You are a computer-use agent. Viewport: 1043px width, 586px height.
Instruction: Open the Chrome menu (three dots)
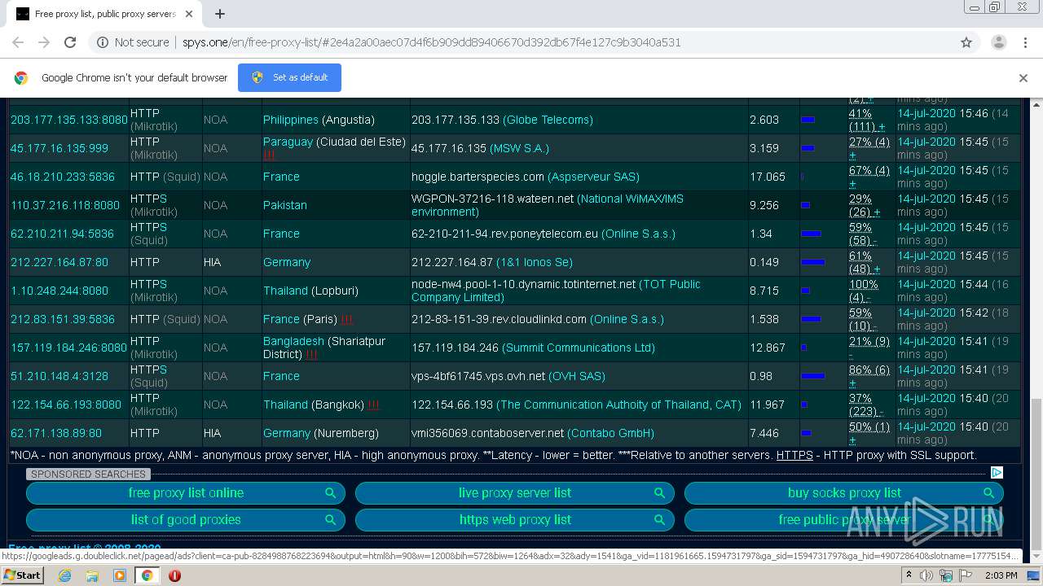(x=1027, y=42)
